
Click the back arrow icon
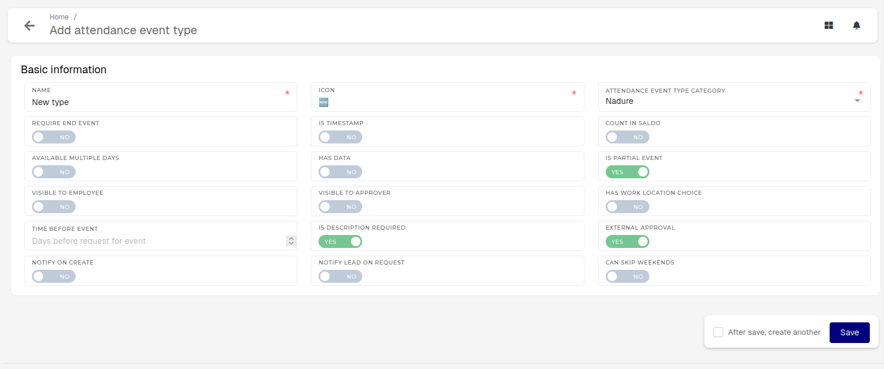(x=29, y=25)
